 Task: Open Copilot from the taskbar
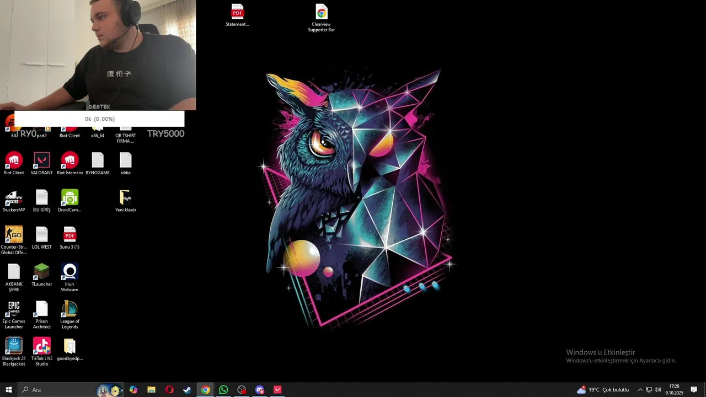pyautogui.click(x=133, y=390)
